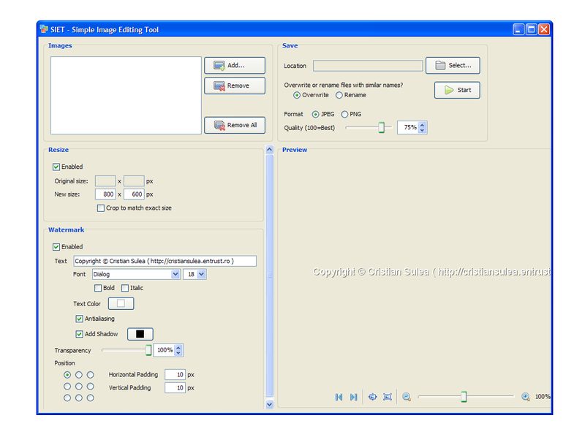Click the Remove All button

coord(235,125)
